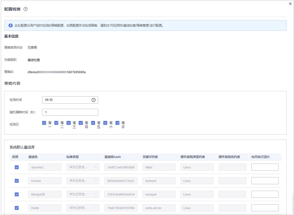The width and height of the screenshot is (294, 215).
Task: Uncheck the 周一 detection day checkbox
Action: click(44, 123)
